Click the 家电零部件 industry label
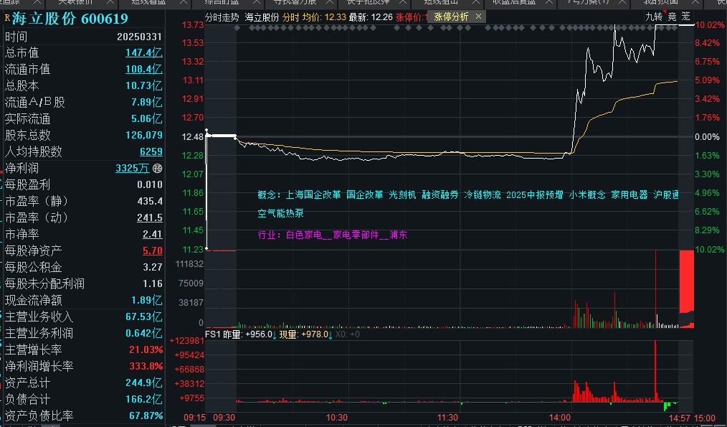The image size is (727, 427). (356, 235)
